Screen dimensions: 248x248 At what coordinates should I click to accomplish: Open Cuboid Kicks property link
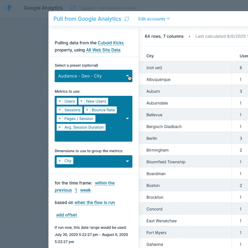click(111, 43)
